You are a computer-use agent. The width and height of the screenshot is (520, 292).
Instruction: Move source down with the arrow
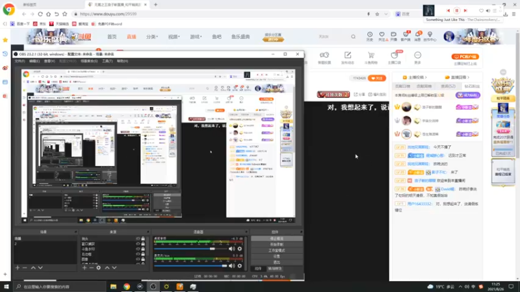[x=114, y=267]
